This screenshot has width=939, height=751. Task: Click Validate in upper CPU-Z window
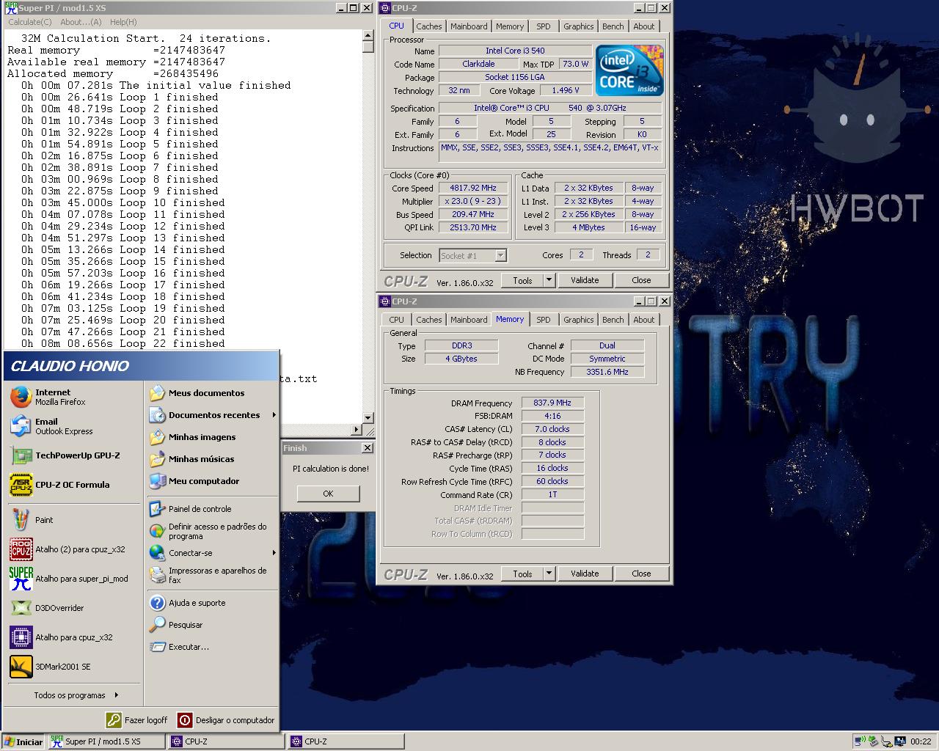[585, 280]
